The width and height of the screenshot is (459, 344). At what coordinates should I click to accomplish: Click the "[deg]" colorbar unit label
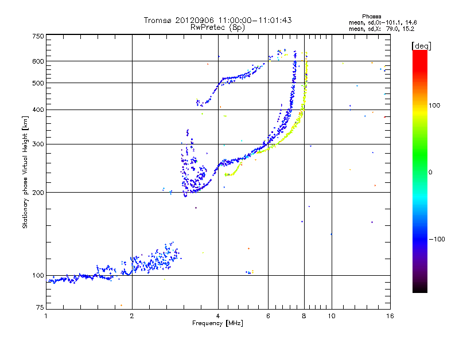coord(421,46)
